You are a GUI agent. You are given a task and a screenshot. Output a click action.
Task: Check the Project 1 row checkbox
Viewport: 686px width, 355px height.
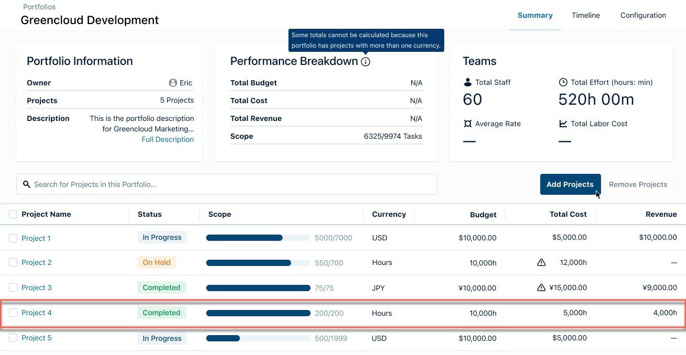[13, 238]
